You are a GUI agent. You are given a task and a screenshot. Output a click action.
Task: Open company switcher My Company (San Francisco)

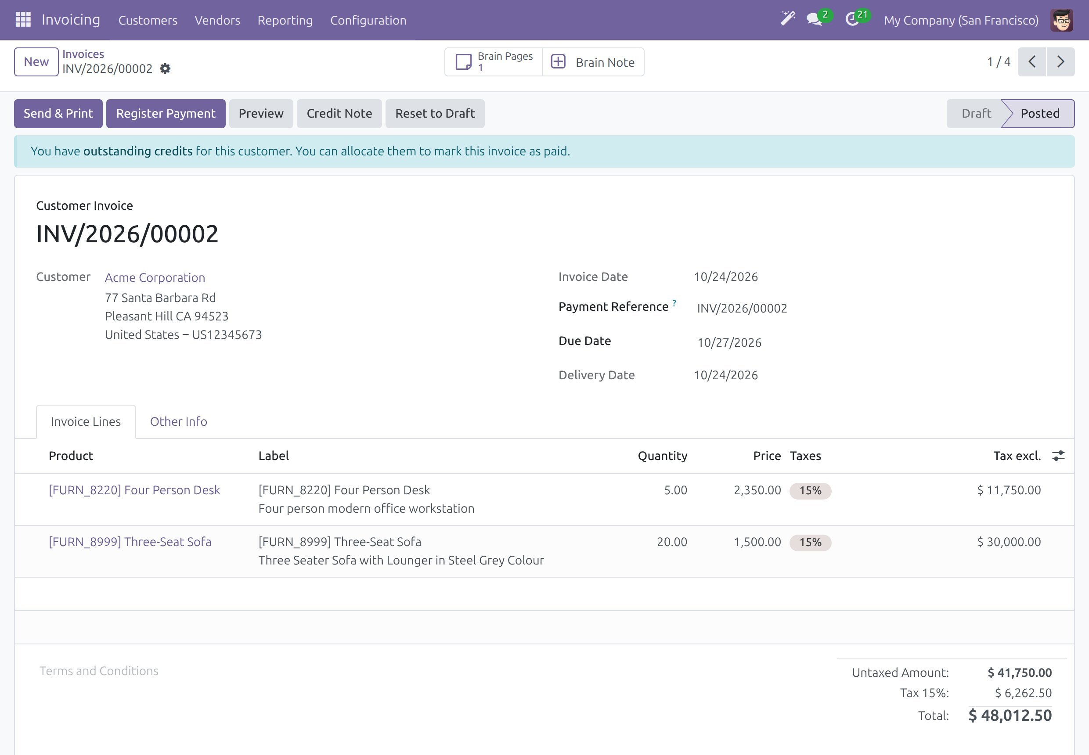pyautogui.click(x=961, y=20)
